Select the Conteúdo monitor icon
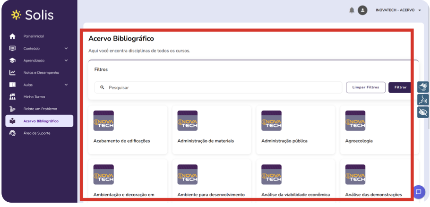 tap(12, 48)
